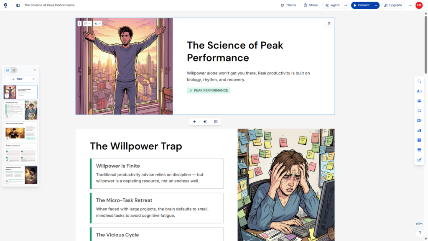Open the charts bar-graph icon
This screenshot has height=241, width=428.
pos(419,131)
